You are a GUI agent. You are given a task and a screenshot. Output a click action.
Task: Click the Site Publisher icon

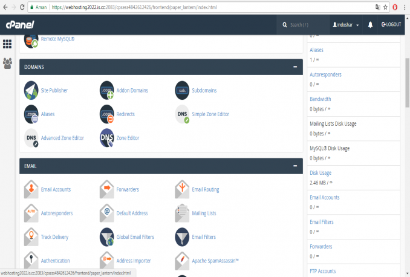pos(31,90)
